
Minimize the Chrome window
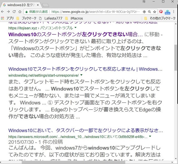[x=154, y=1]
